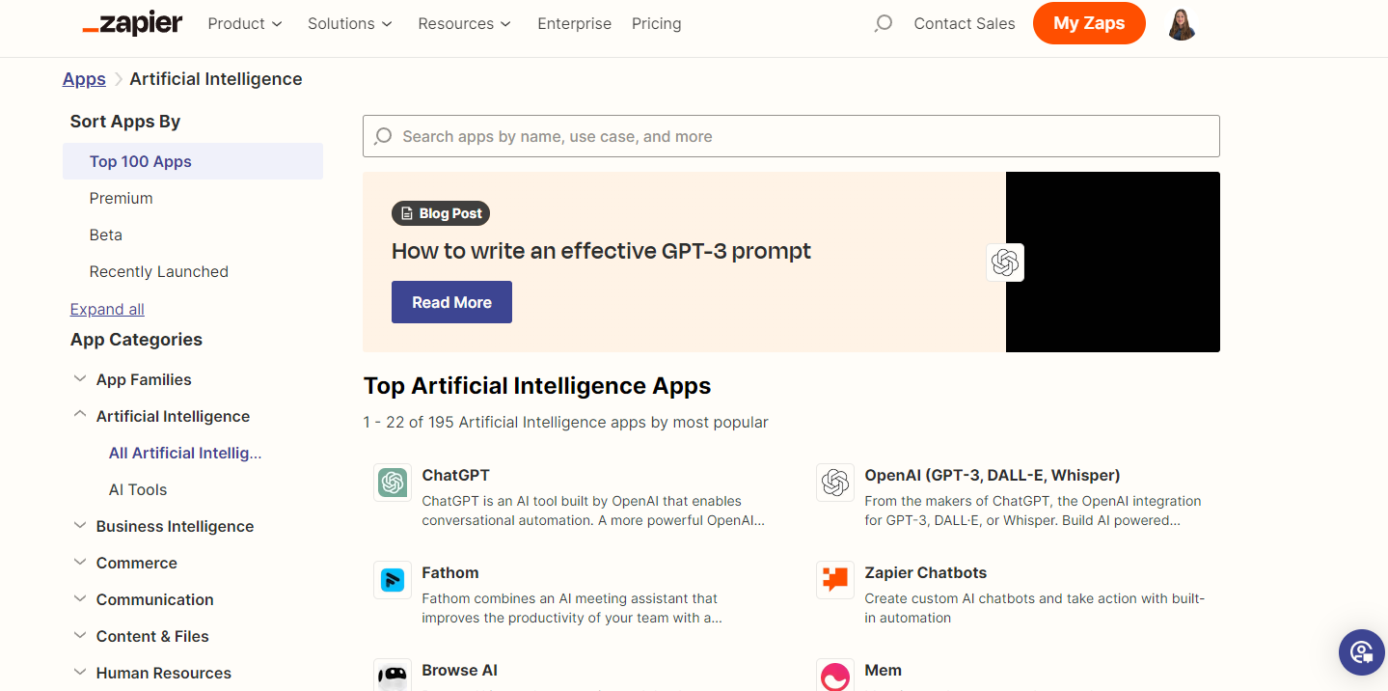This screenshot has width=1388, height=691.
Task: Open the Product dropdown menu
Action: point(245,24)
